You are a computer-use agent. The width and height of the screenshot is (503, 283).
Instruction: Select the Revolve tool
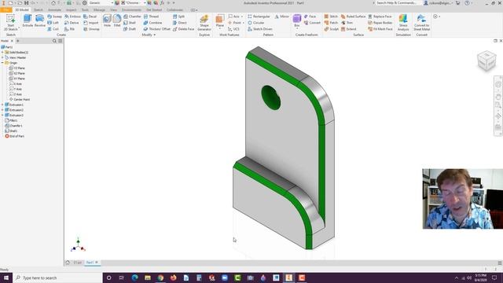tap(40, 21)
